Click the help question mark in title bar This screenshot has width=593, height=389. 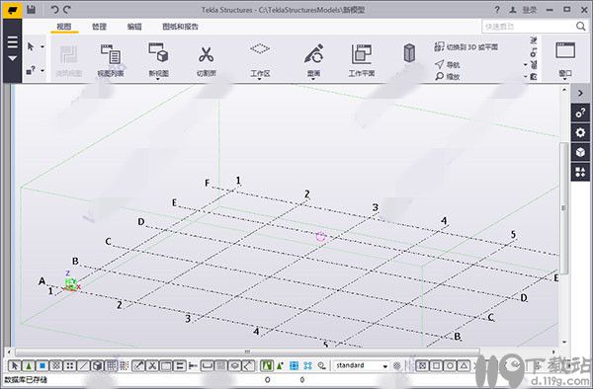pos(497,10)
